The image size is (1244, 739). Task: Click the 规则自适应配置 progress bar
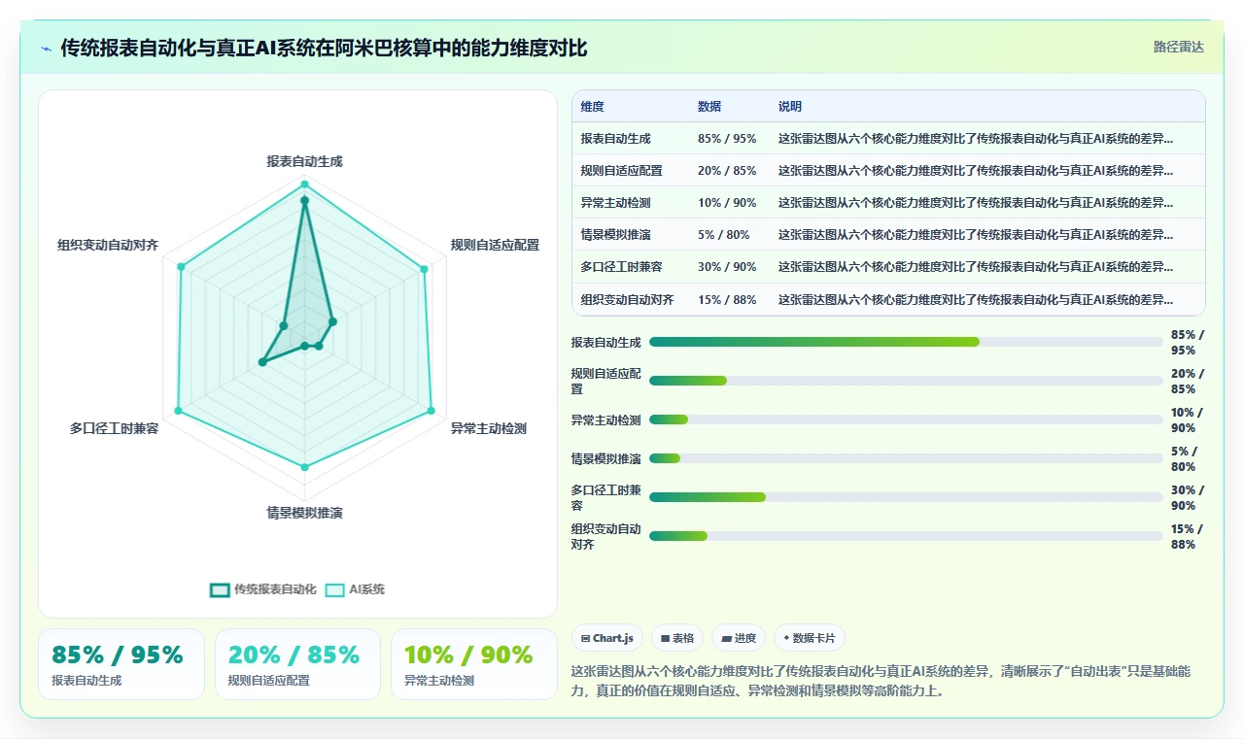(906, 381)
